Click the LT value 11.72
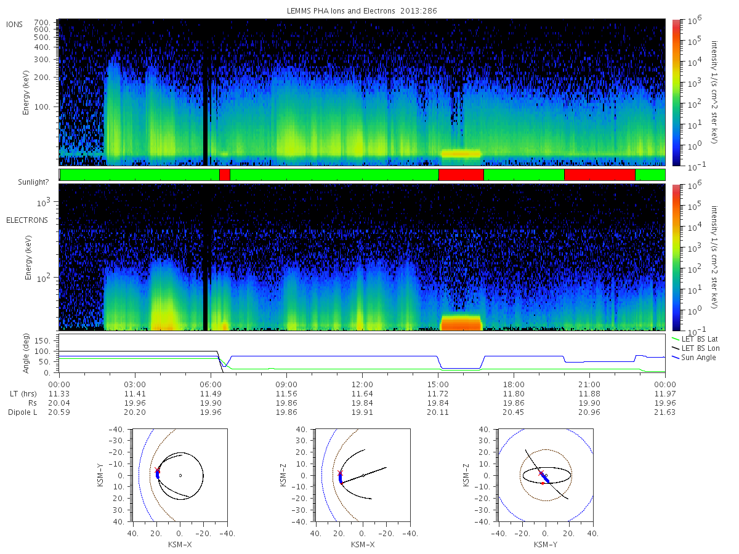 click(x=438, y=393)
